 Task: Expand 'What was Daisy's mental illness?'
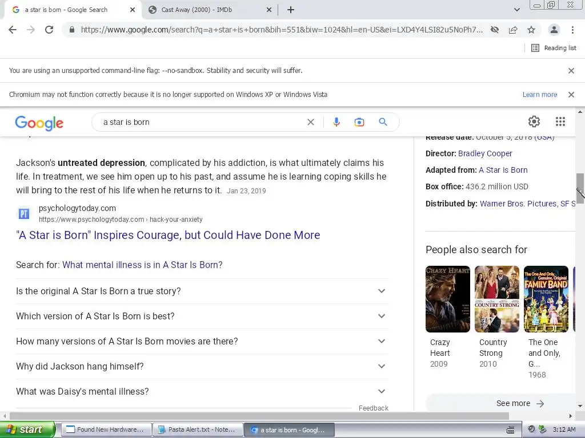pyautogui.click(x=202, y=391)
